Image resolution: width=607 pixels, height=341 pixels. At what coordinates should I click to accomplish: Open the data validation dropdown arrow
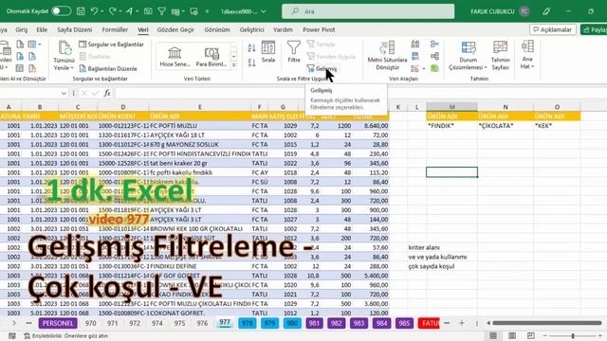tap(424, 69)
